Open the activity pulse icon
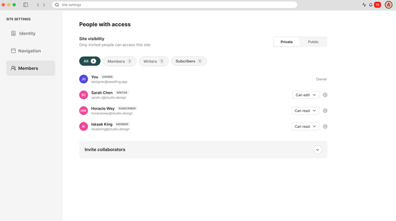Image resolution: width=396 pixels, height=221 pixels. [364, 5]
